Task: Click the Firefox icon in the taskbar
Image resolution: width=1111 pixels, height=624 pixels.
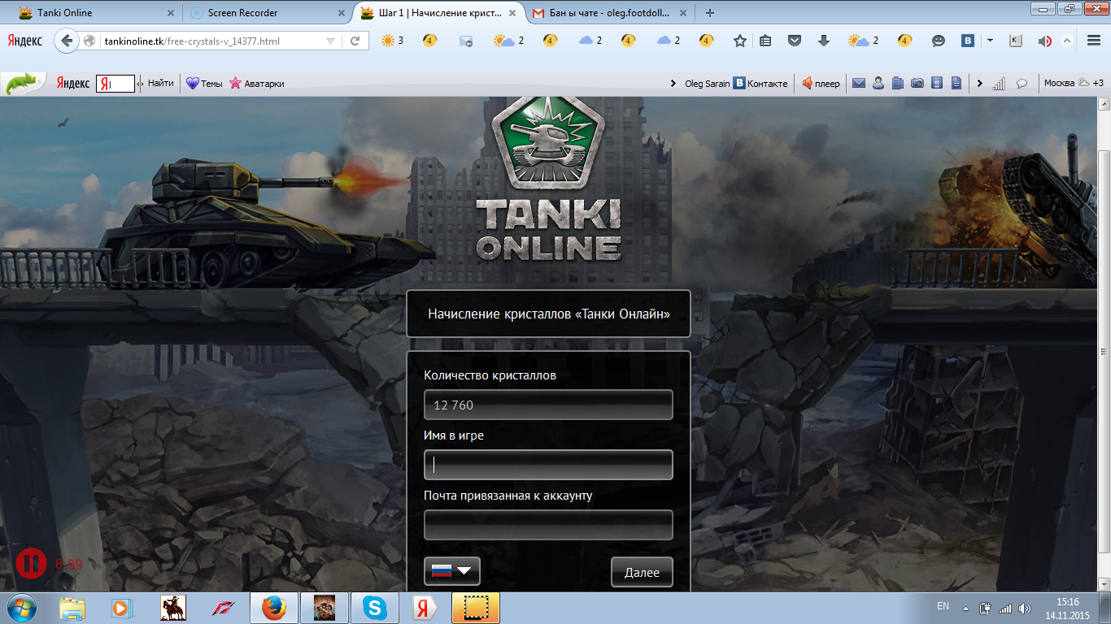Action: click(274, 608)
